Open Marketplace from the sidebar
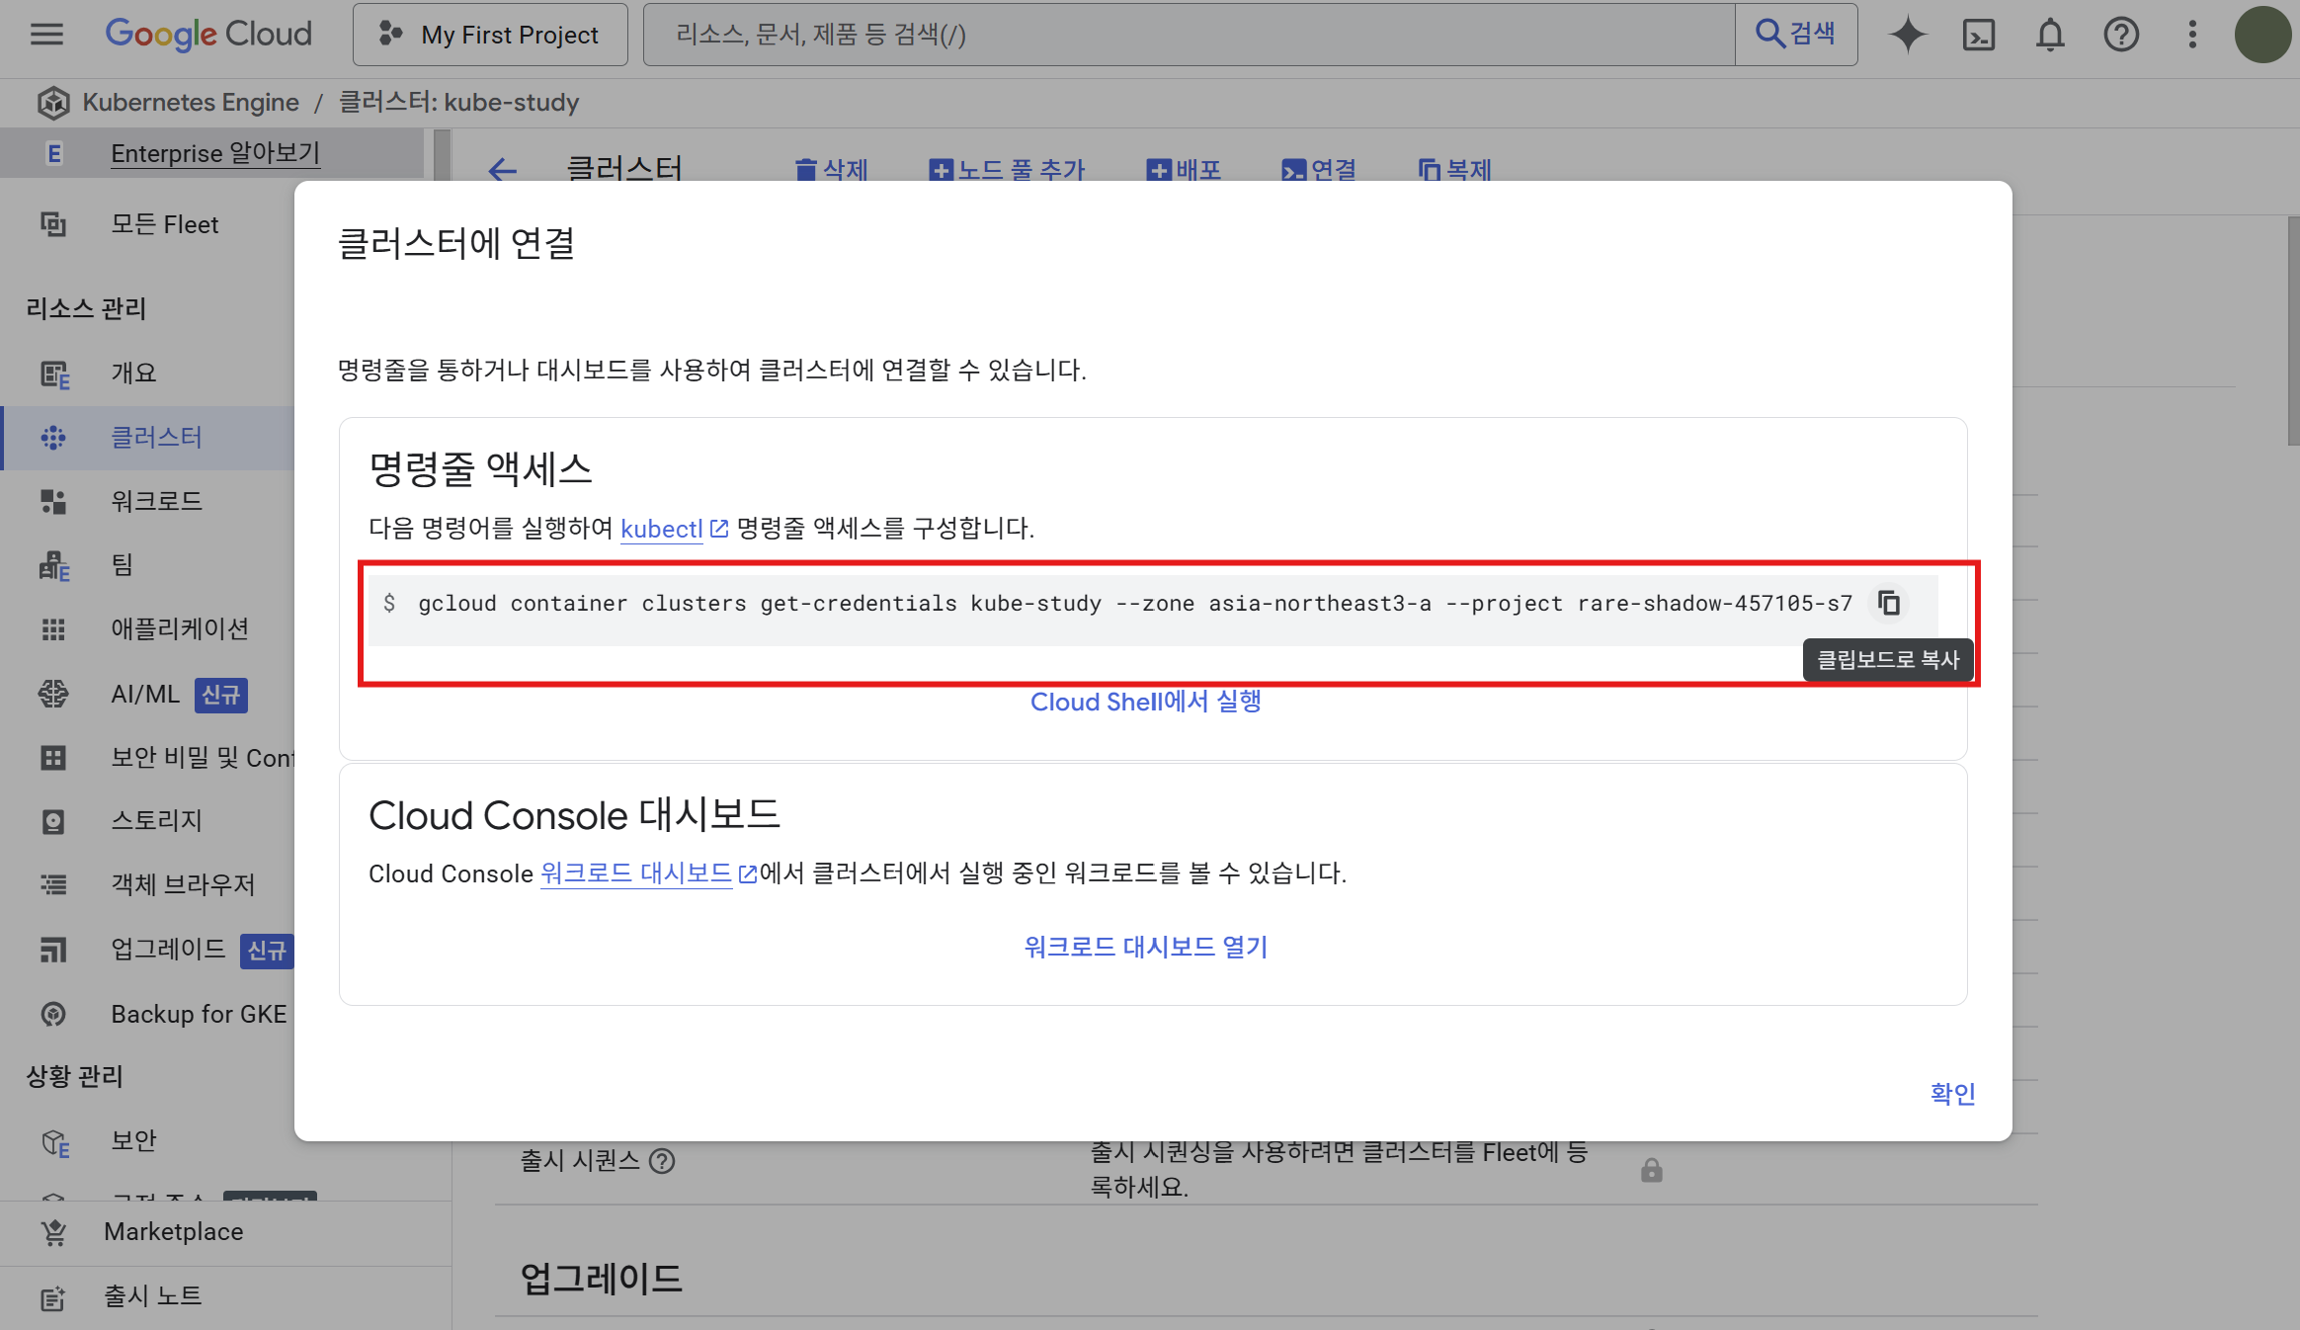Viewport: 2300px width, 1330px height. click(x=173, y=1231)
